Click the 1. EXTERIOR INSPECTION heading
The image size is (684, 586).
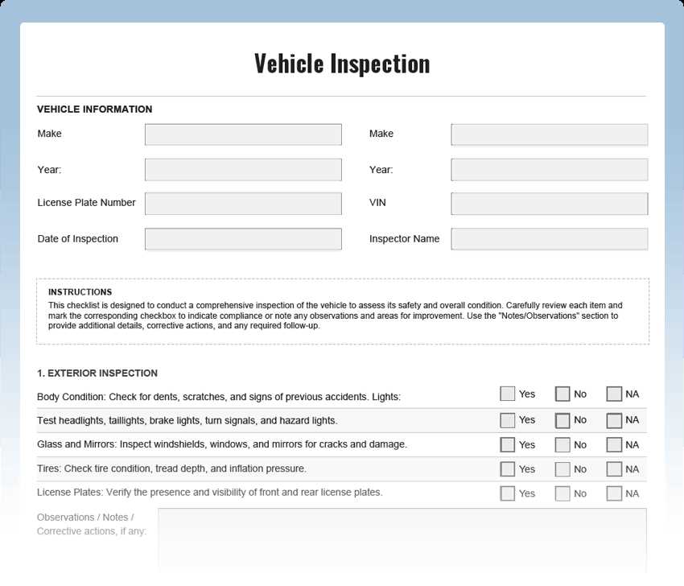coord(97,373)
